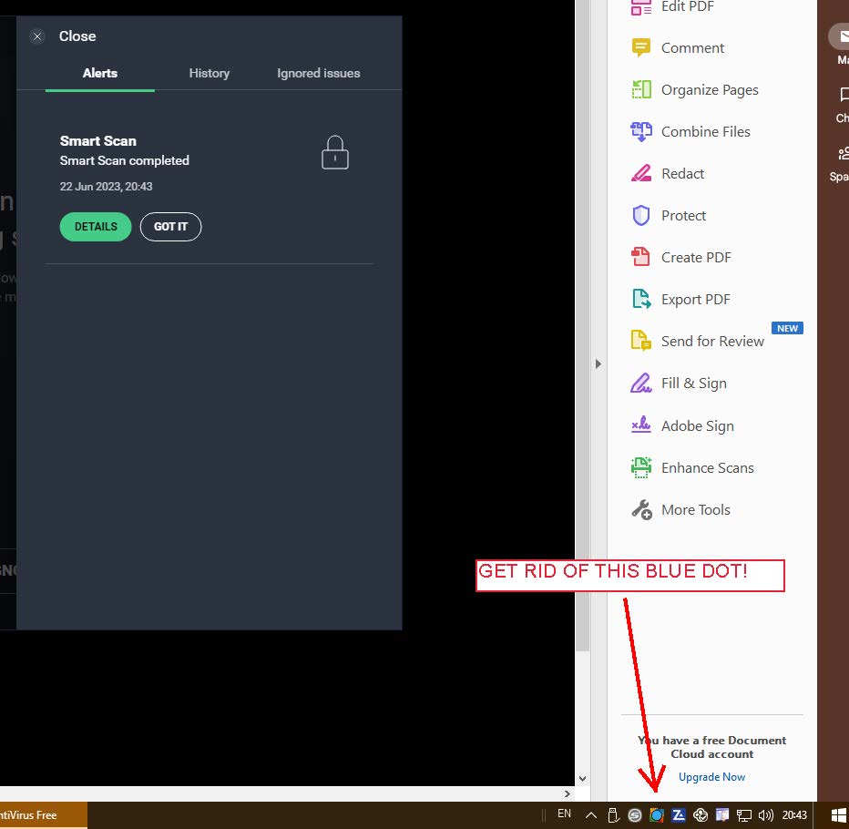This screenshot has height=829, width=849.
Task: Select Organize Pages in the tools pane
Action: (710, 89)
